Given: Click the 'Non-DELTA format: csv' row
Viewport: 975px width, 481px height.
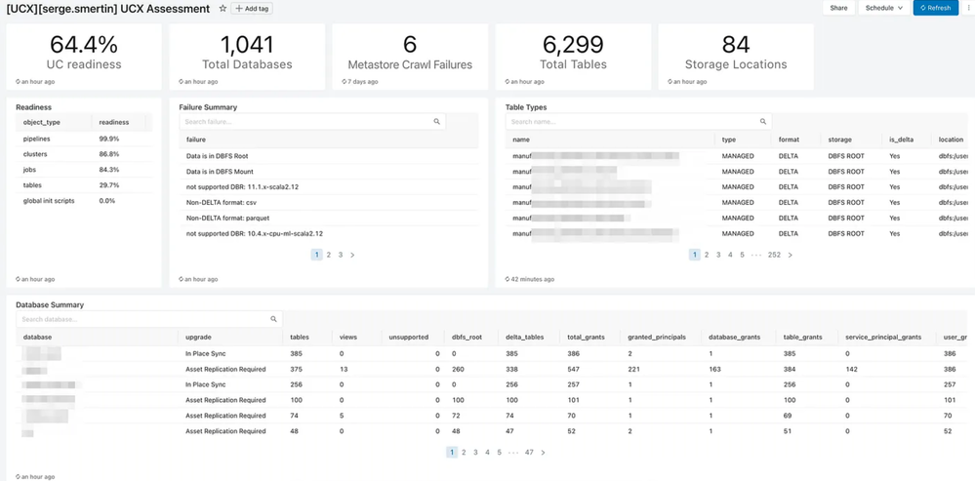Looking at the screenshot, I should coord(328,203).
